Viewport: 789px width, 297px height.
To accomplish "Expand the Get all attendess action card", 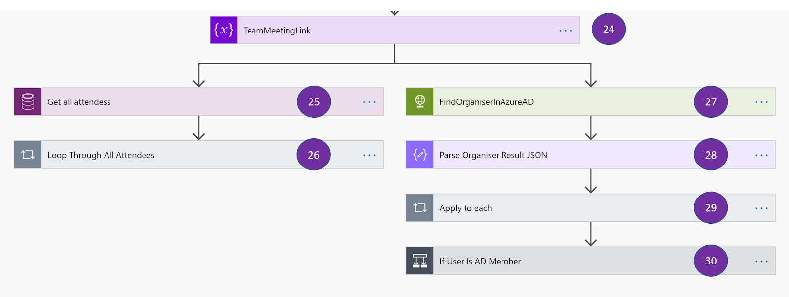I will (x=197, y=102).
